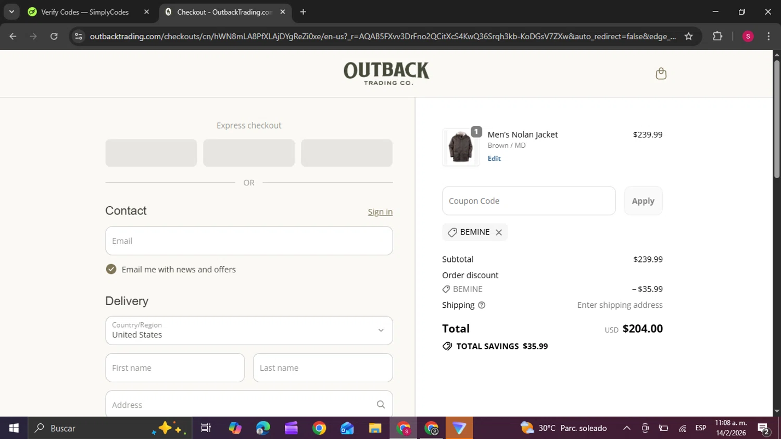Viewport: 781px width, 439px height.
Task: Open the tab search dropdown arrow
Action: point(11,11)
